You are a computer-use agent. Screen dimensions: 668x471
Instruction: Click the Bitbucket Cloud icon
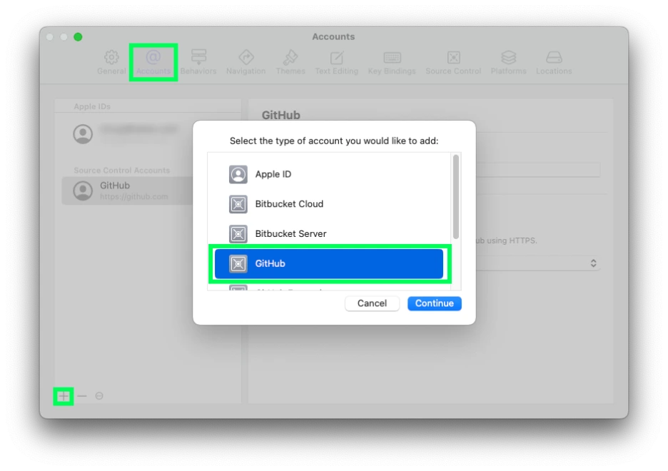click(x=238, y=204)
